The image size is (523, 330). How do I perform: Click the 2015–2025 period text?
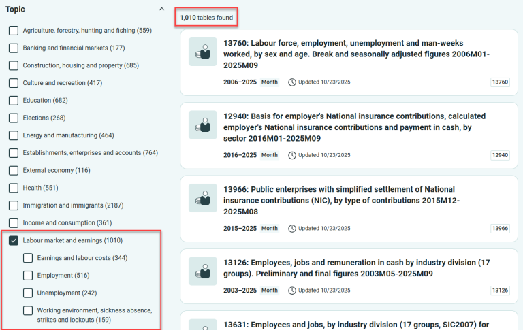240,229
